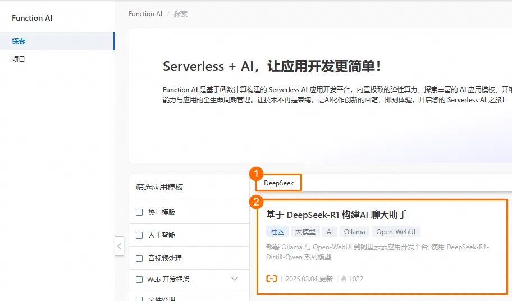512x301 pixels.
Task: Click the Alibaba Cloud logo icon on the card
Action: (272, 279)
